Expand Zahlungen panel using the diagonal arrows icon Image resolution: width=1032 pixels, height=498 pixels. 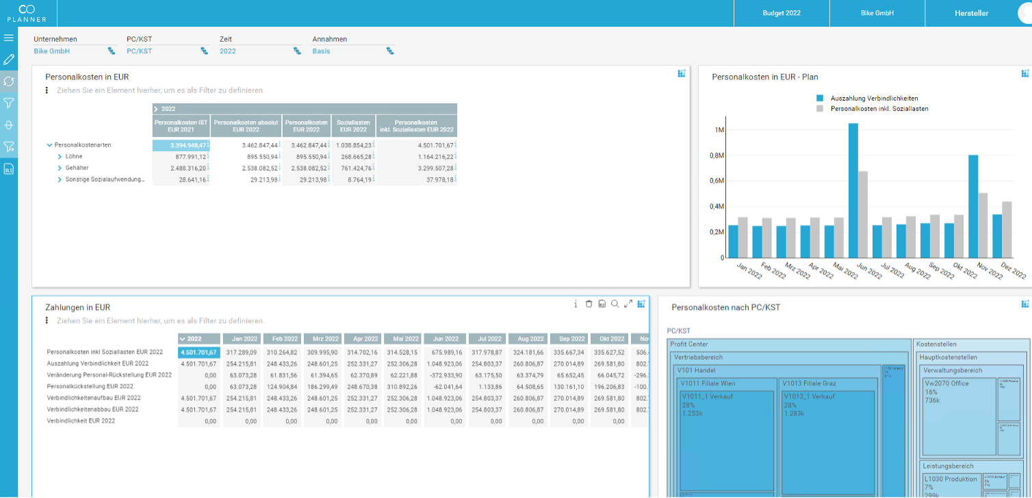click(628, 304)
